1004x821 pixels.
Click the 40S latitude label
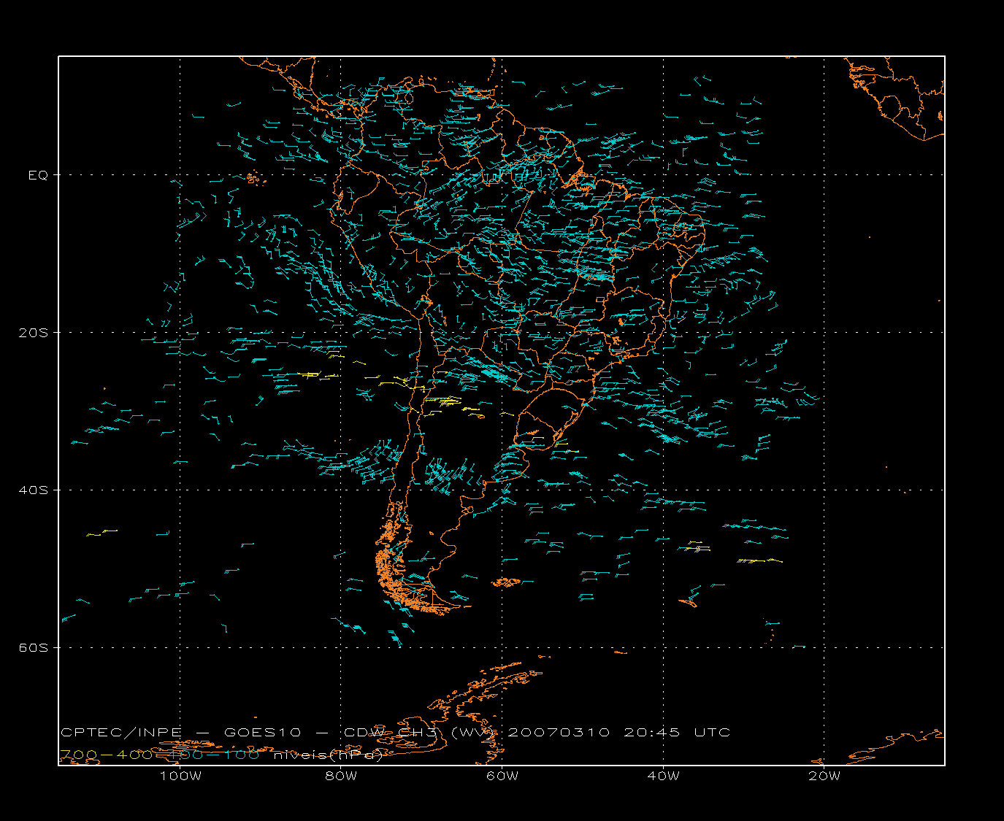(x=33, y=490)
